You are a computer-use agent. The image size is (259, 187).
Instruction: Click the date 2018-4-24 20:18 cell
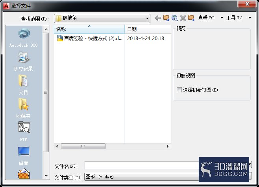[146, 38]
